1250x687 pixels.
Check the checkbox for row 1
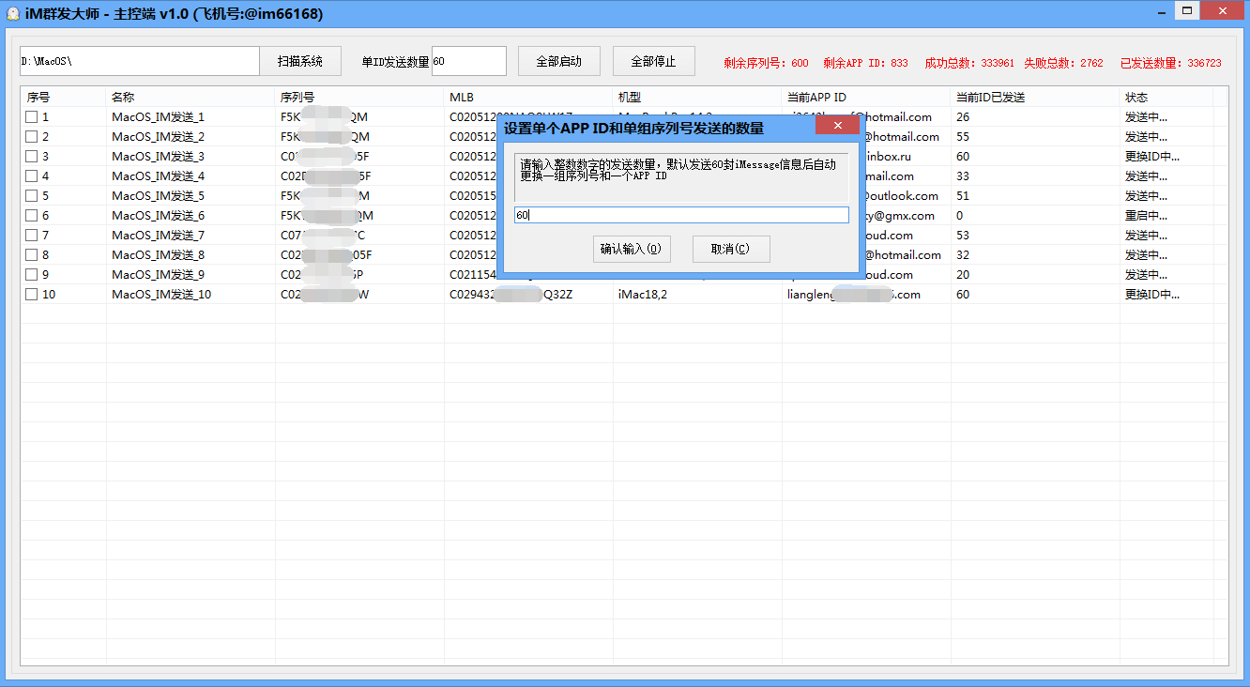[32, 117]
